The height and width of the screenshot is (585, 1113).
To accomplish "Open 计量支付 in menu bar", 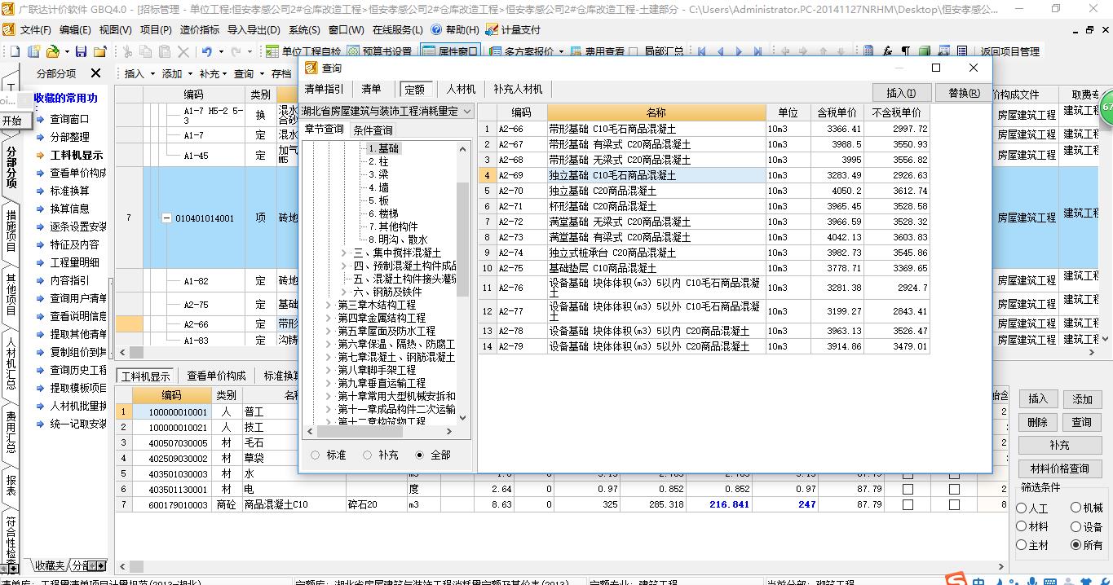I will tap(513, 29).
